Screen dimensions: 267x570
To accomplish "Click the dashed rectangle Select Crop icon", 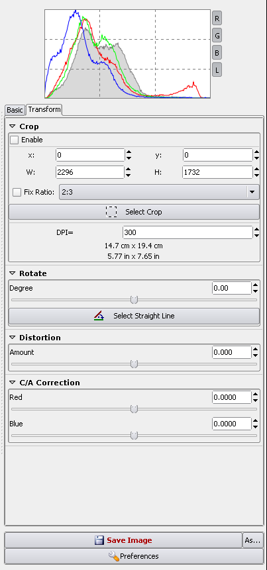I will [111, 212].
